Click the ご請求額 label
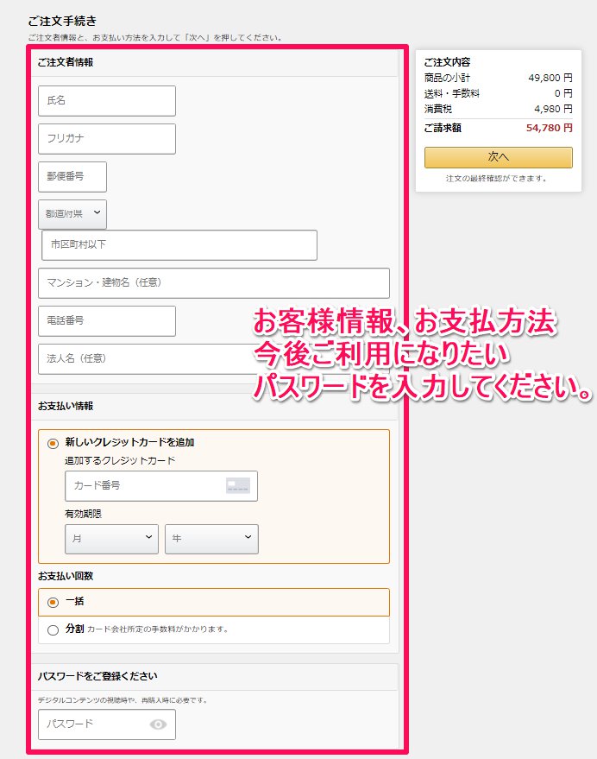The image size is (597, 759). coord(443,129)
